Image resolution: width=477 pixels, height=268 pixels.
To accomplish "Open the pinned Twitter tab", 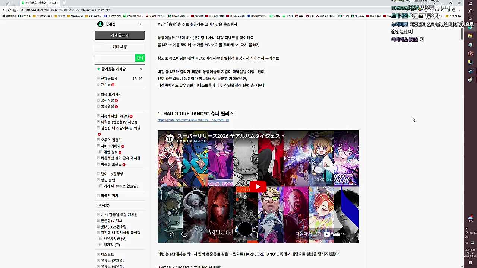I will [x=7, y=3].
